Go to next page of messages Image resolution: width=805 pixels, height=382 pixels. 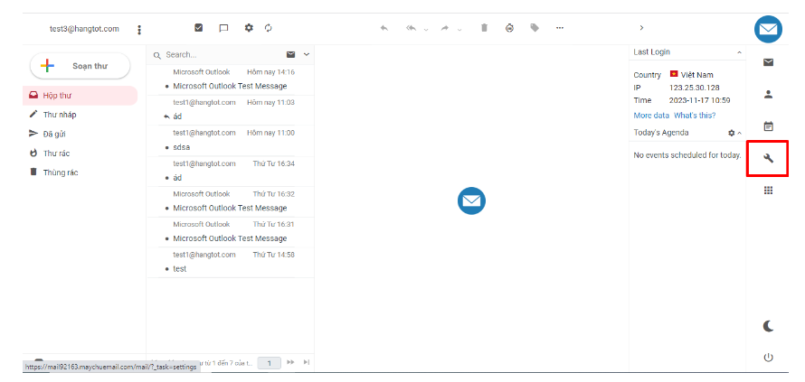click(290, 362)
